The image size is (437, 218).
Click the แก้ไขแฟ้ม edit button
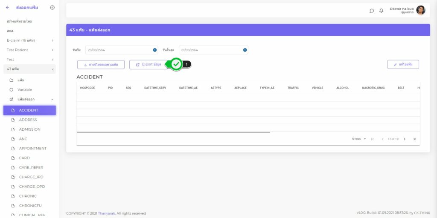pyautogui.click(x=403, y=64)
